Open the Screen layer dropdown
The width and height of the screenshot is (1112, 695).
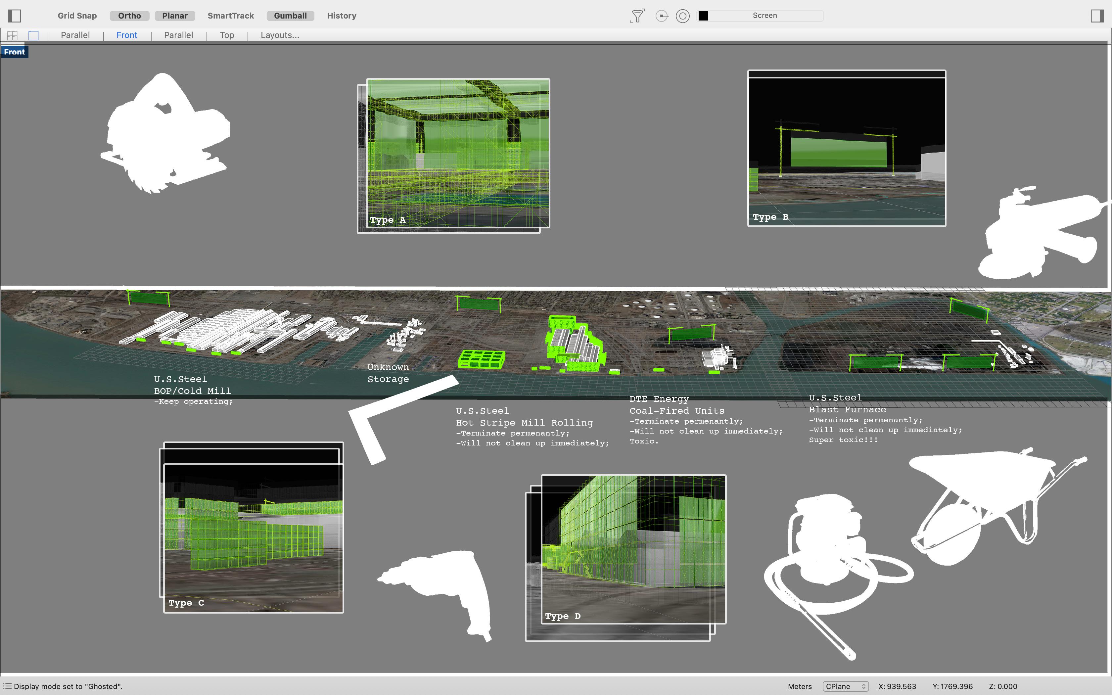tap(764, 16)
